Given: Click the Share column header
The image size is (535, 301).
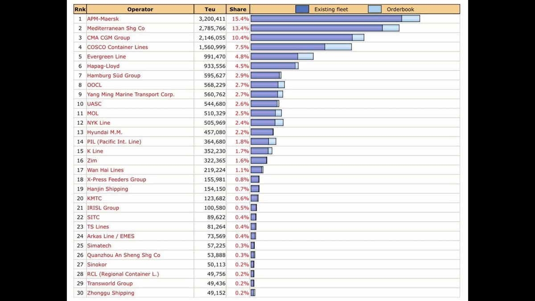Looking at the screenshot, I should click(238, 9).
